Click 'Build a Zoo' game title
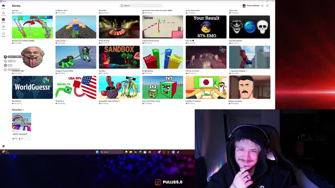 (62, 10)
